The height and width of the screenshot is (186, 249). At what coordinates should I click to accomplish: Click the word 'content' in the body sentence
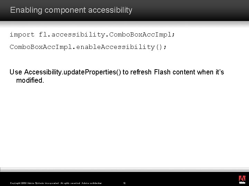click(x=184, y=72)
